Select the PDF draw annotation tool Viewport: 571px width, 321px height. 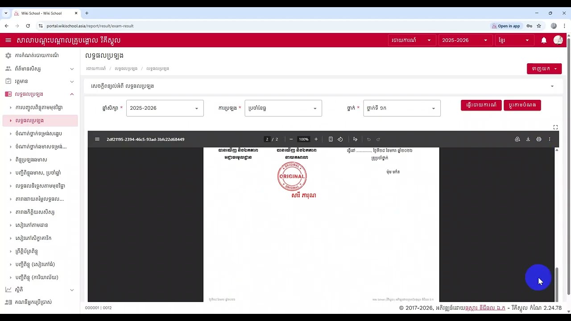pos(355,139)
